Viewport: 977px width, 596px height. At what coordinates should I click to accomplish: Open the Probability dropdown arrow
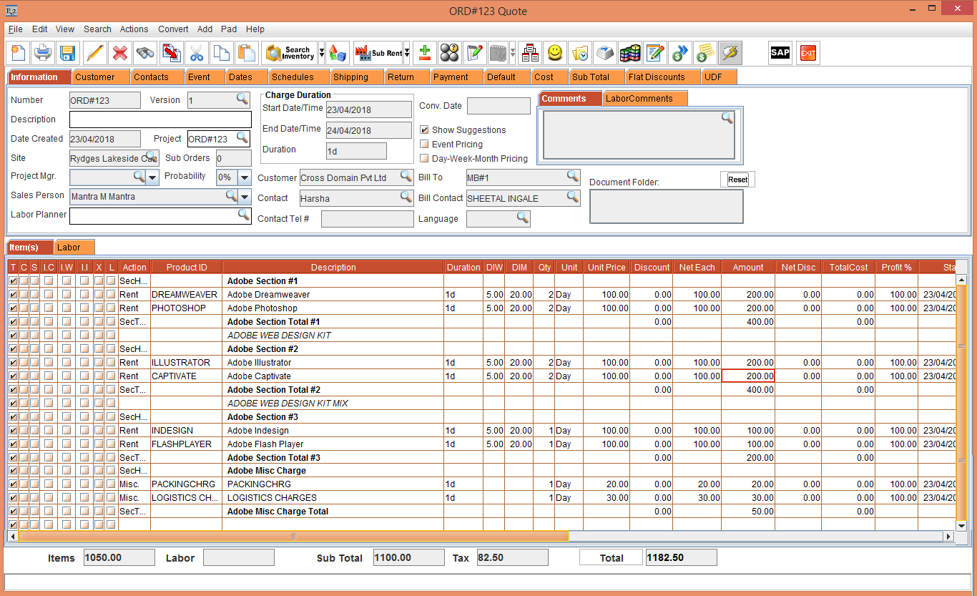click(245, 177)
